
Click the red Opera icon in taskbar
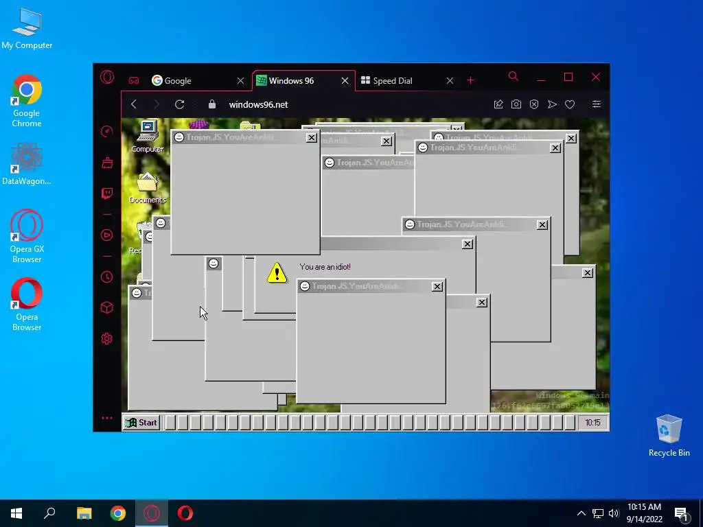[x=185, y=513]
